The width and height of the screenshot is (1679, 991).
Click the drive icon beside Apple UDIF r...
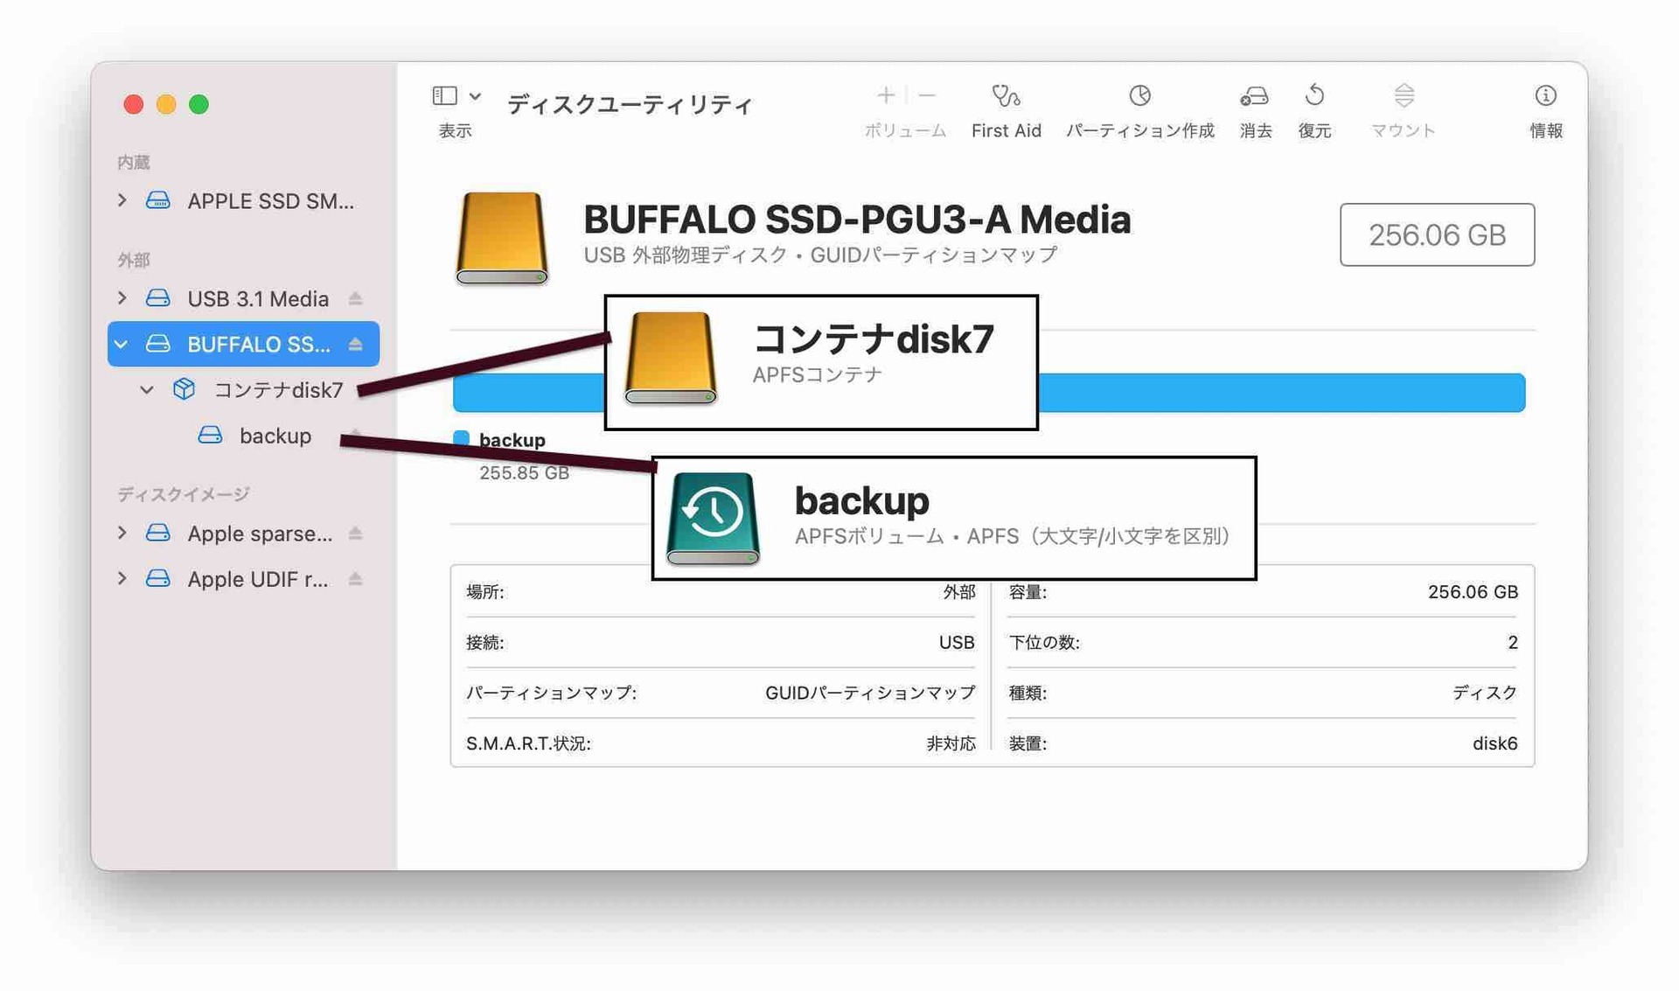(157, 578)
